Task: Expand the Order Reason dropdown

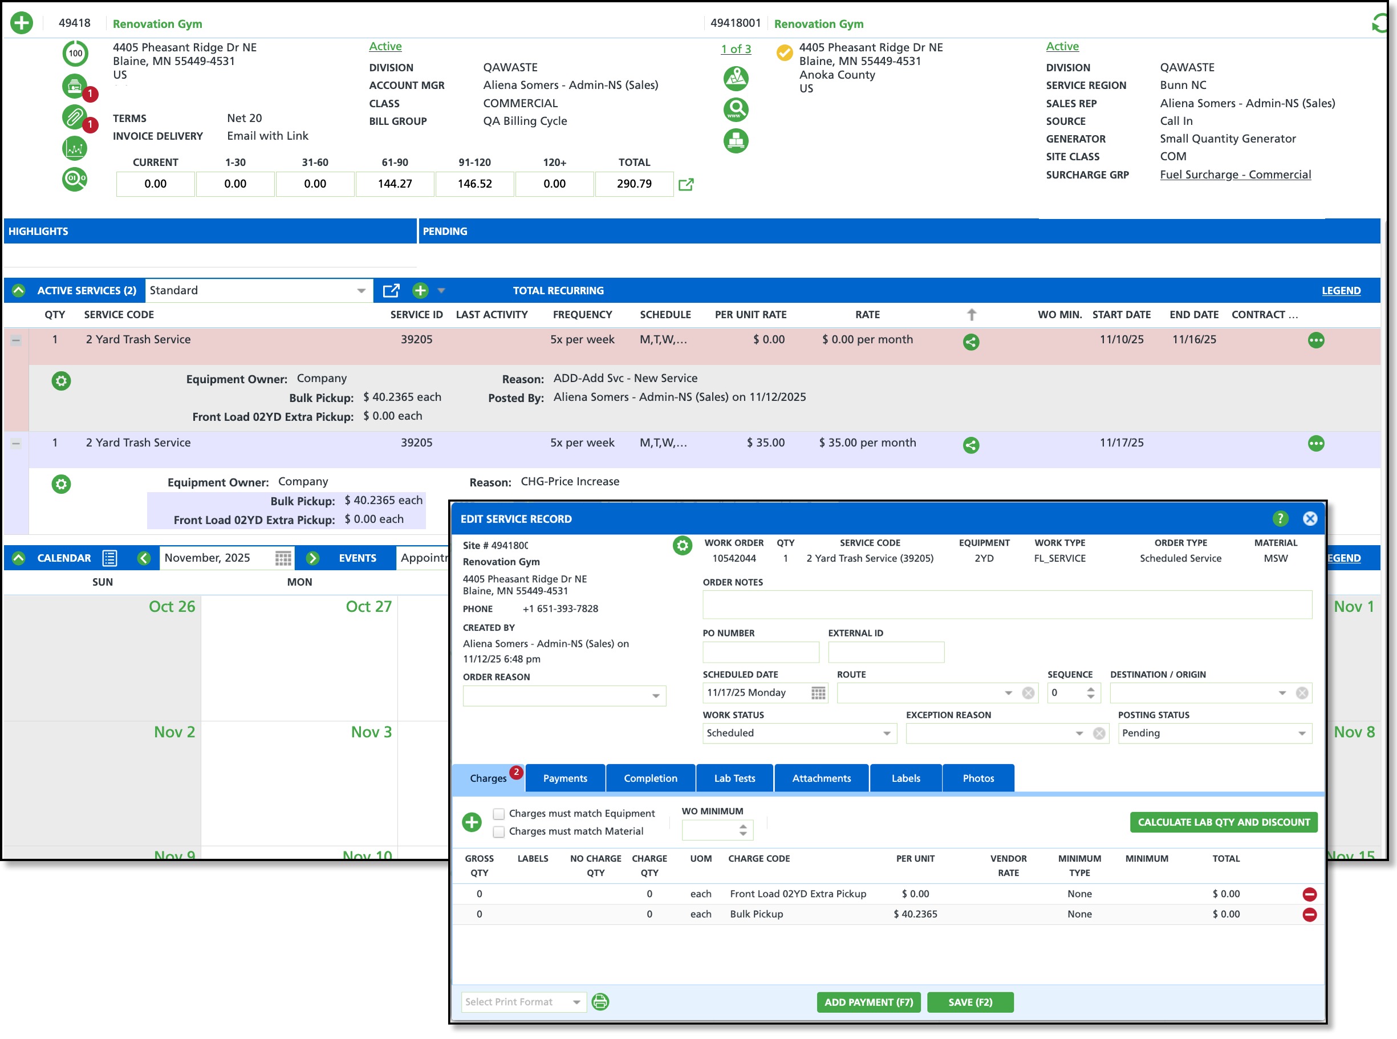Action: (x=655, y=696)
